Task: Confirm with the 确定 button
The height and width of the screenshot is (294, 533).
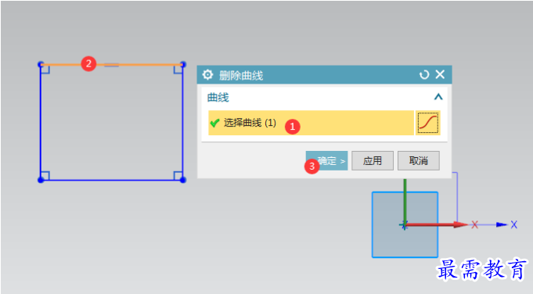Action: click(x=326, y=160)
